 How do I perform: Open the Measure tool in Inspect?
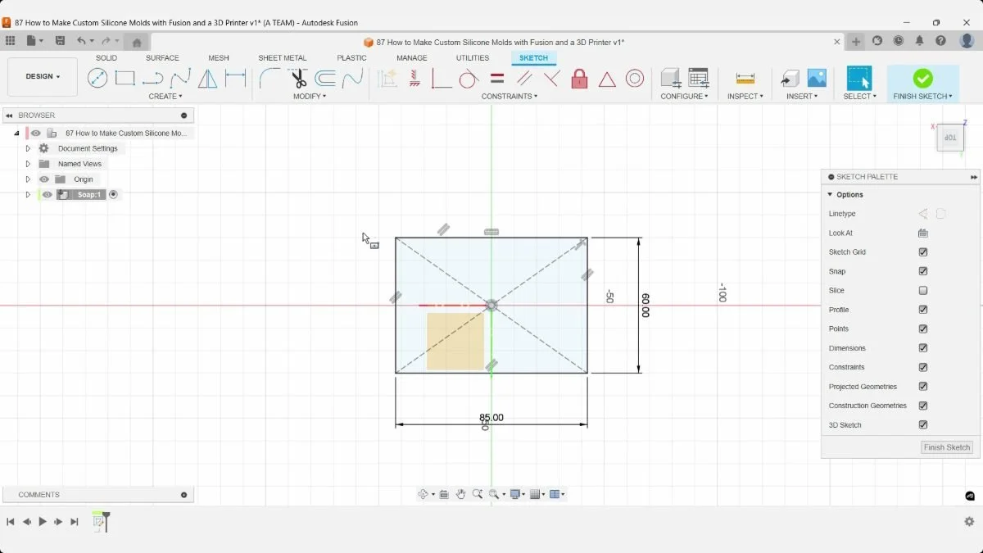click(x=745, y=78)
